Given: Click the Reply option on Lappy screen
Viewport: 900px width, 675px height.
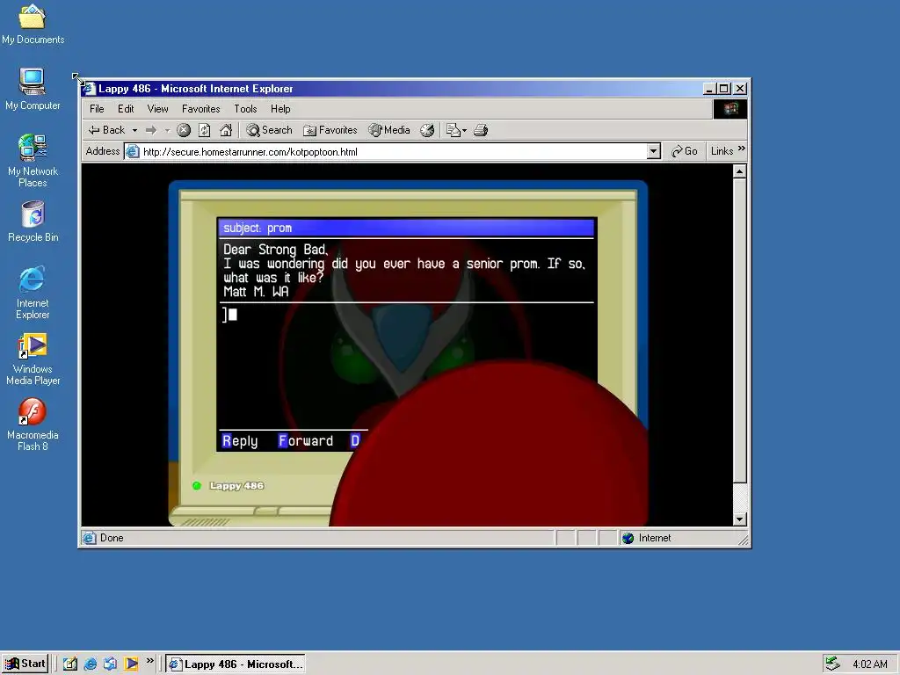Looking at the screenshot, I should (x=240, y=441).
